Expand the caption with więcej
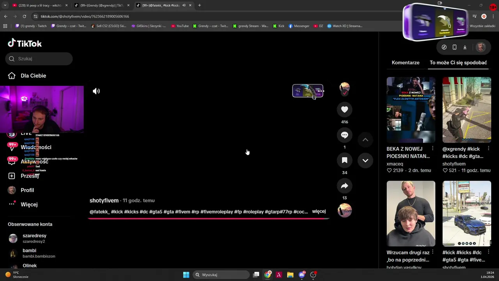The image size is (499, 281). point(319,212)
